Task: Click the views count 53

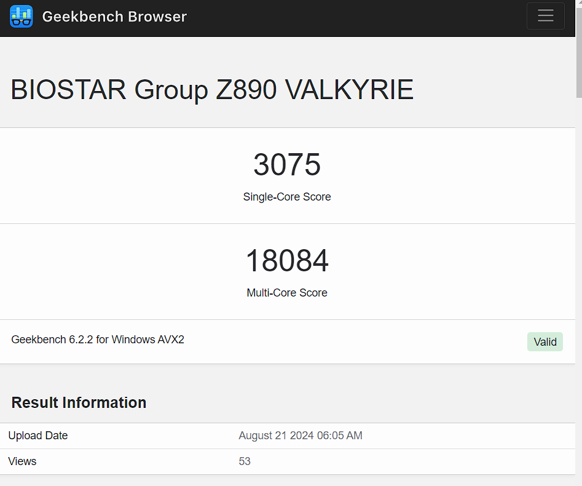Action: click(245, 461)
